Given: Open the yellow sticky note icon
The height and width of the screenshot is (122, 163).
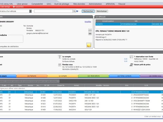Looking at the screenshot, I should 89,45.
